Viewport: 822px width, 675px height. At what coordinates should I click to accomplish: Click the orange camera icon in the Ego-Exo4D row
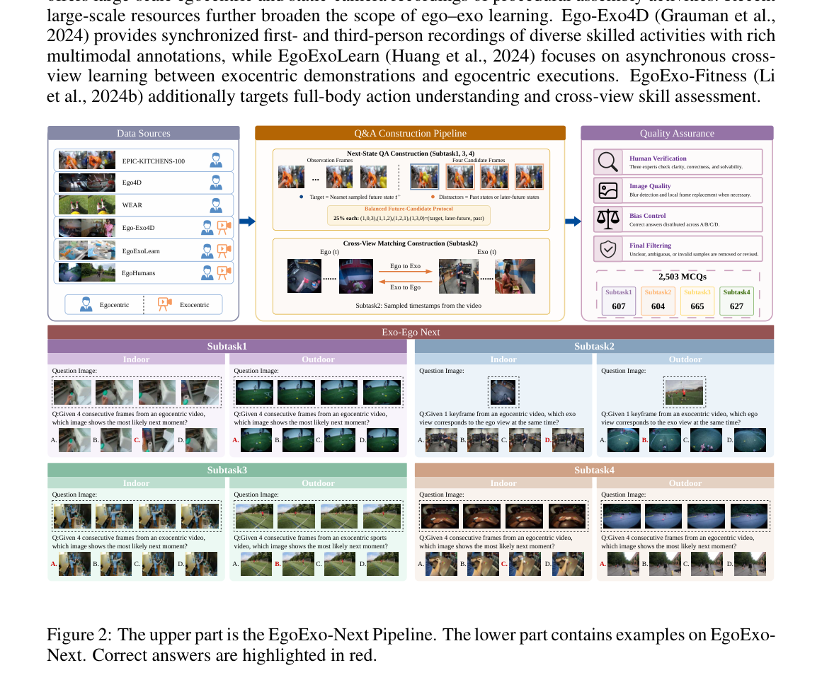[224, 228]
